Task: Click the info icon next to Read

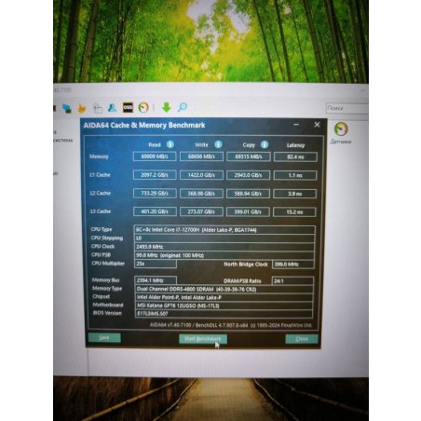Action: pos(170,144)
